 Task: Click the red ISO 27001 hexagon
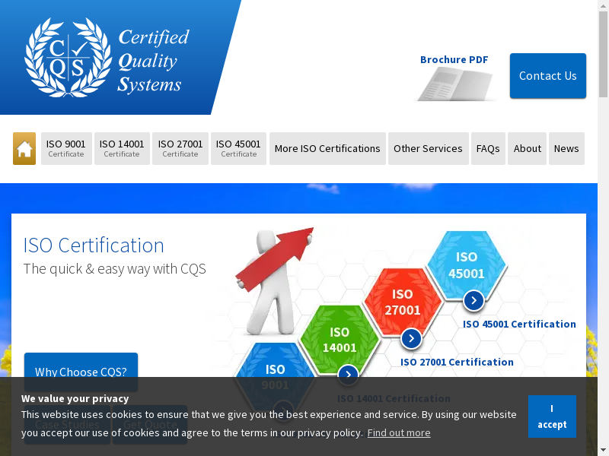click(402, 302)
